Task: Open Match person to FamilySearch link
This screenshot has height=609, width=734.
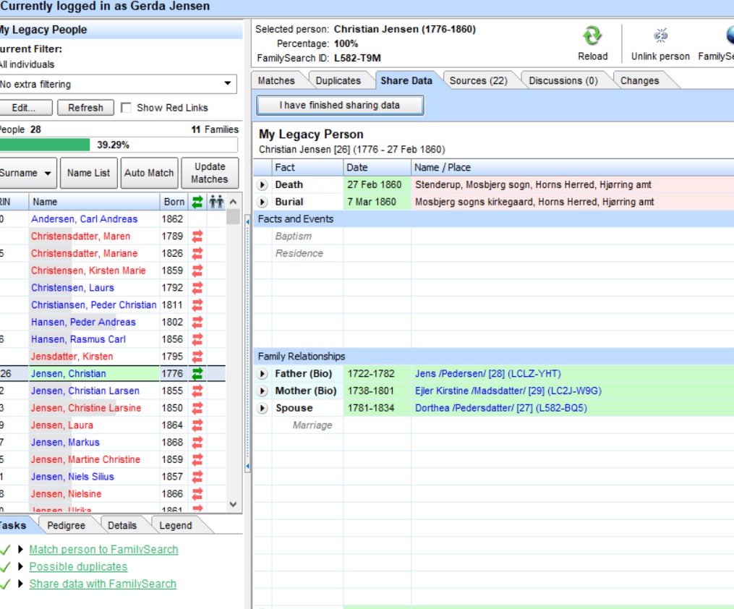Action: (x=103, y=549)
